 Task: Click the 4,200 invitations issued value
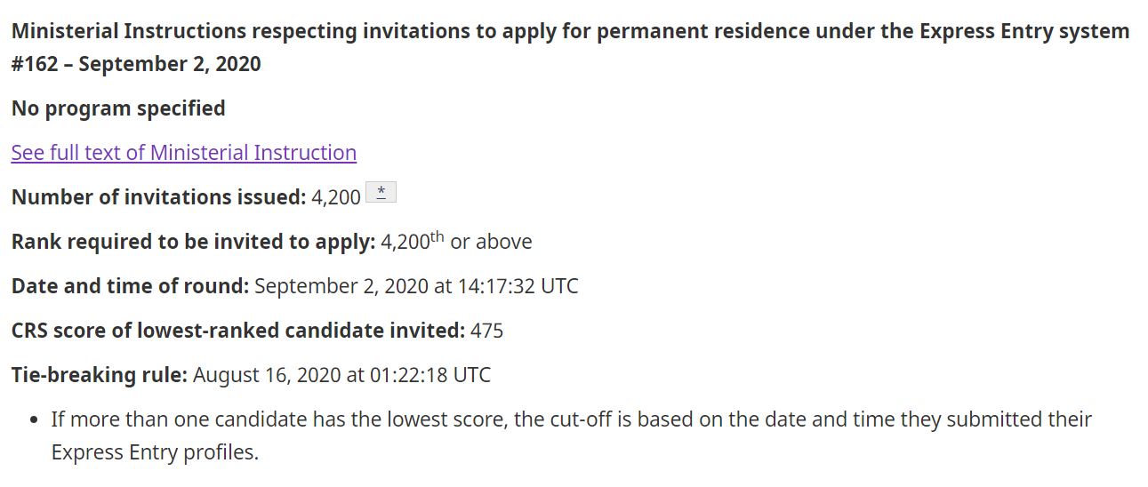pos(336,197)
